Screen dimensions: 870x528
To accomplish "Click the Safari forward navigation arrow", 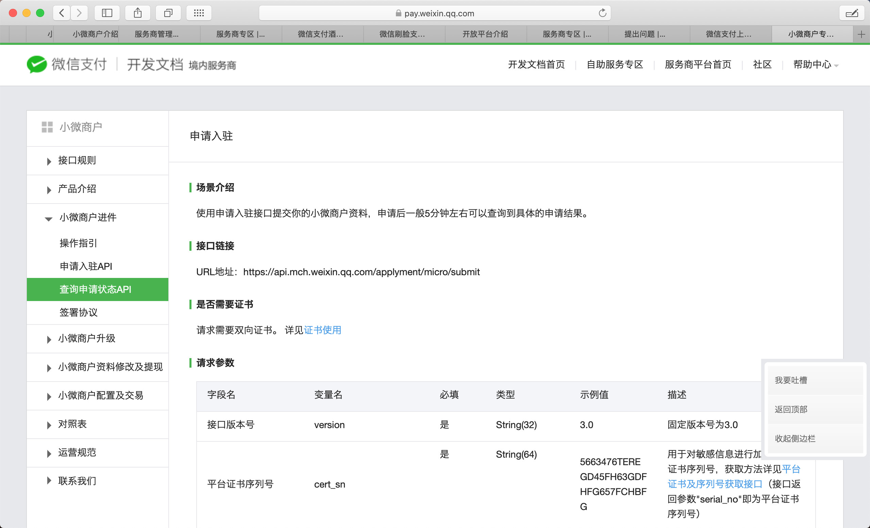I will [79, 13].
